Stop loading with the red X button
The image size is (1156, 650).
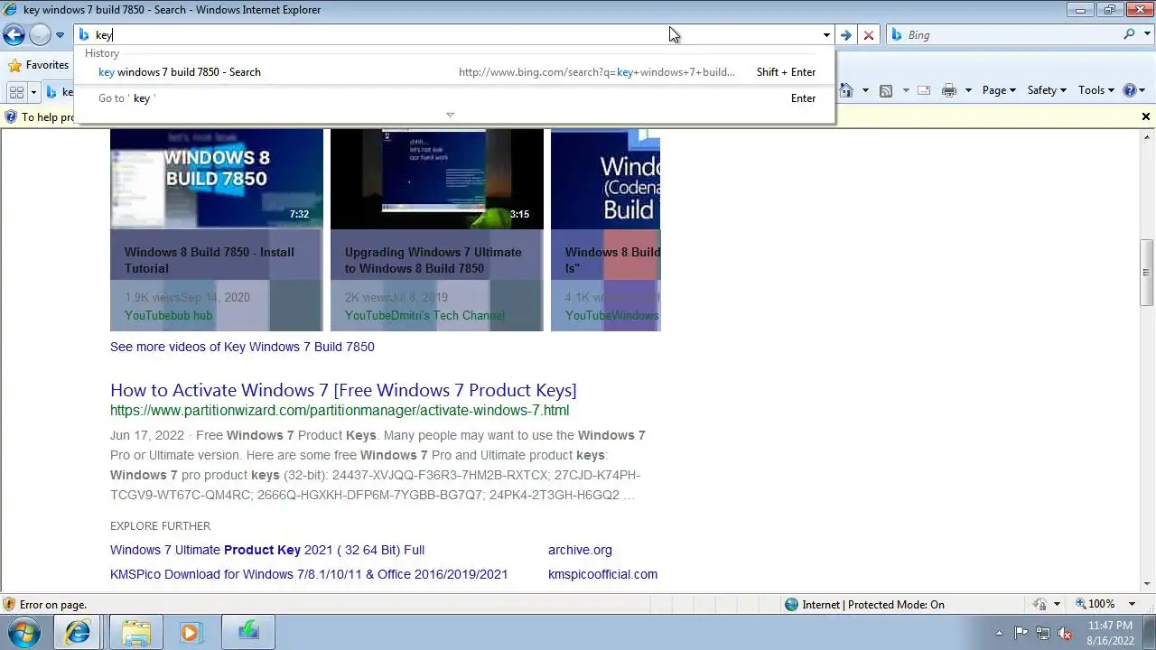[x=869, y=35]
